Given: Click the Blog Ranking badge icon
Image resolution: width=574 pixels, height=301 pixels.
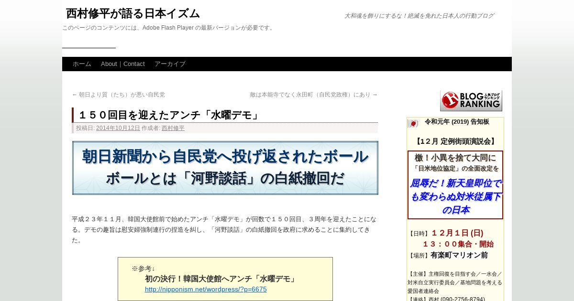Looking at the screenshot, I should (471, 100).
